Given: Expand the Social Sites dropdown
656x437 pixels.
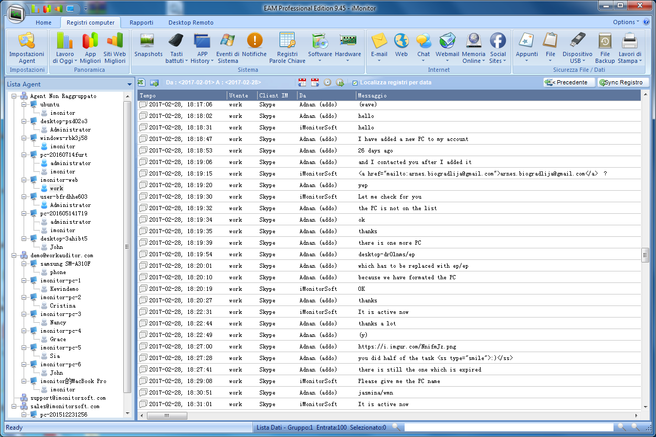Looking at the screenshot, I should point(498,61).
